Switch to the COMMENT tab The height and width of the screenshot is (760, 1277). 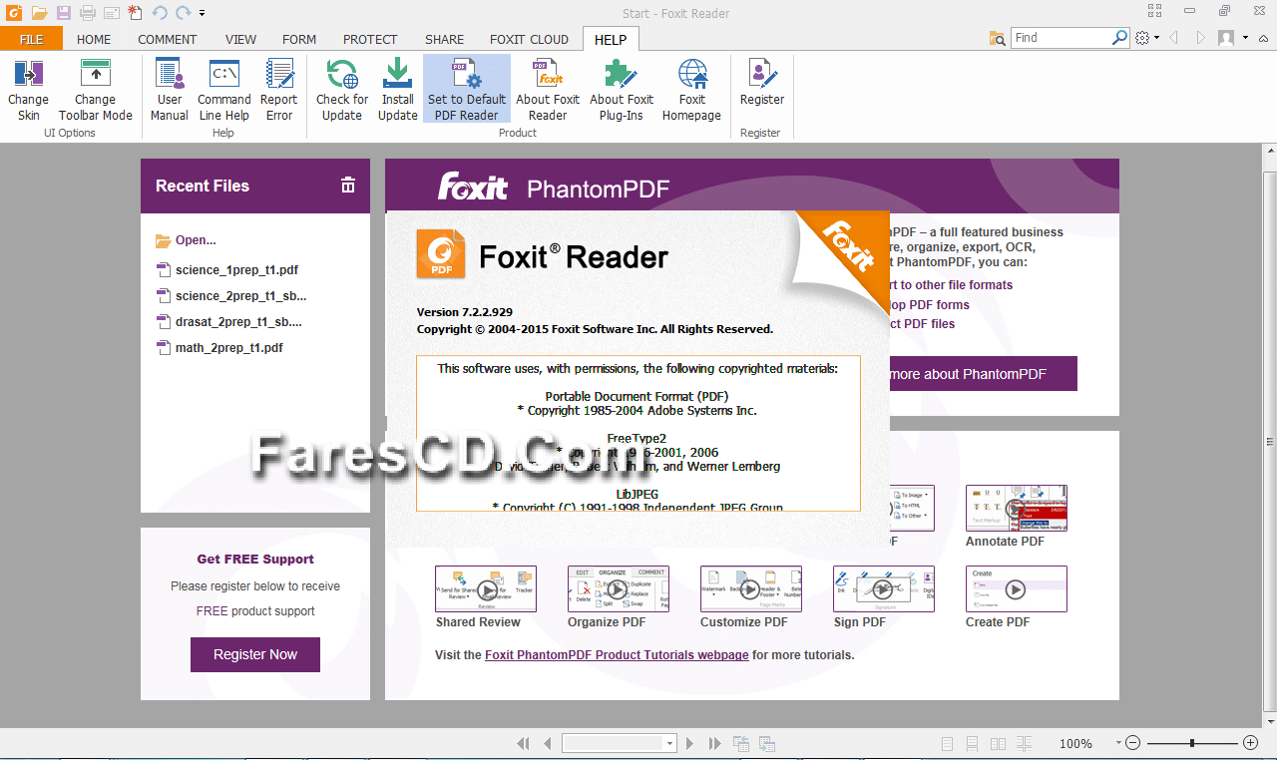(168, 39)
